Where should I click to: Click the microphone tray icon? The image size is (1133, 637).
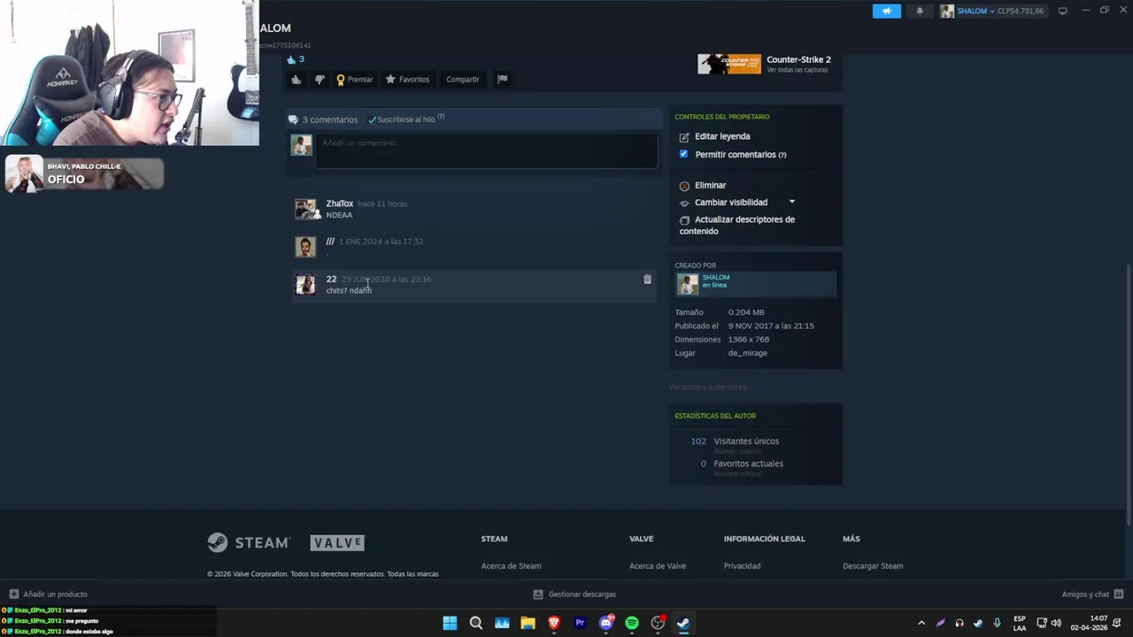click(x=998, y=623)
